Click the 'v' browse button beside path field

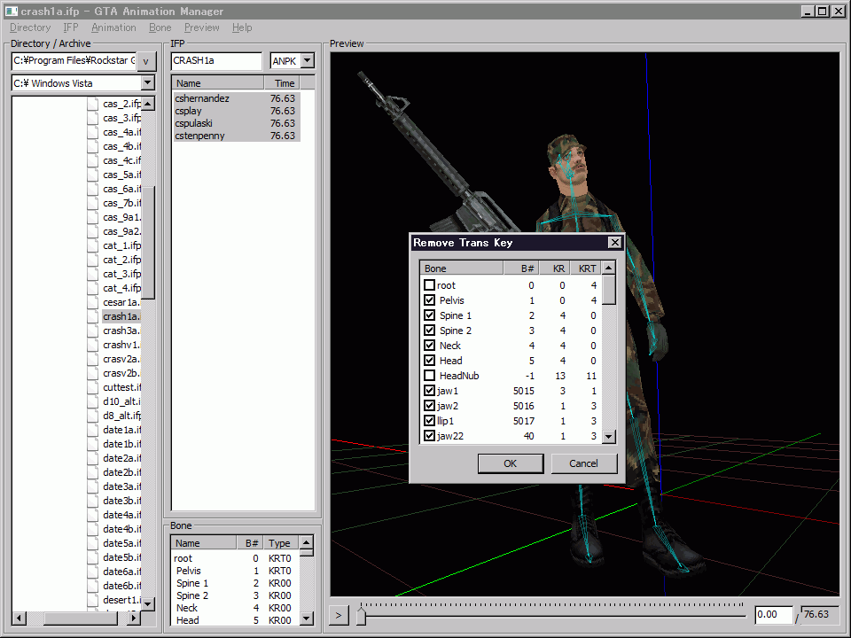[x=147, y=61]
